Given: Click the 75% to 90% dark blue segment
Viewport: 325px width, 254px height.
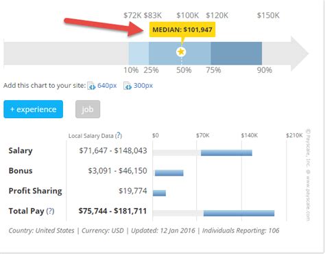Looking at the screenshot, I should [x=237, y=54].
